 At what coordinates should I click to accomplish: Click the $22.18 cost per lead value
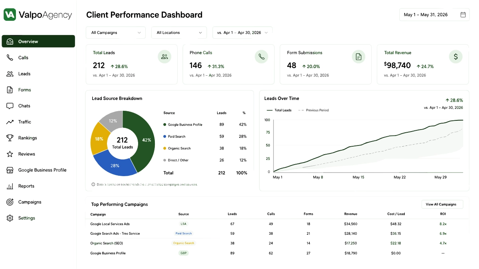[x=396, y=243]
